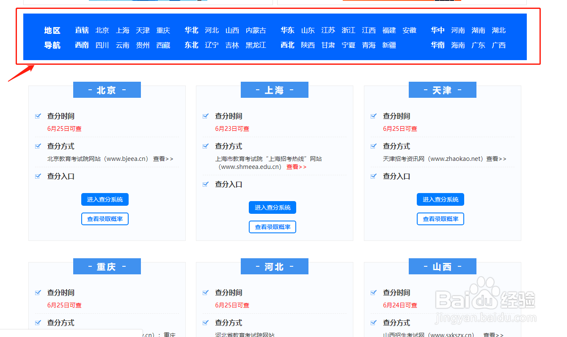Select 上海 in the blue navigation bar
Image resolution: width=567 pixels, height=337 pixels.
pyautogui.click(x=123, y=30)
